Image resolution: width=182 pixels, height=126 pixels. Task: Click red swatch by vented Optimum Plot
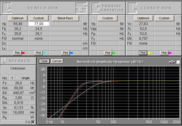coord(23,53)
